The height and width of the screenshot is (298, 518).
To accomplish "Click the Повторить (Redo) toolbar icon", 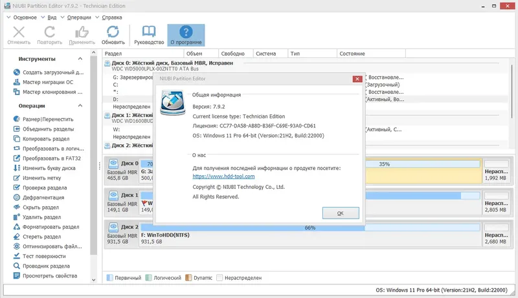I will point(50,32).
